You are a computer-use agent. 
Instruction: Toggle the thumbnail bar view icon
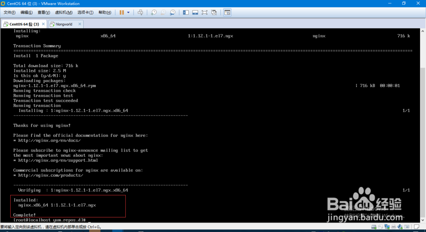[195, 12]
